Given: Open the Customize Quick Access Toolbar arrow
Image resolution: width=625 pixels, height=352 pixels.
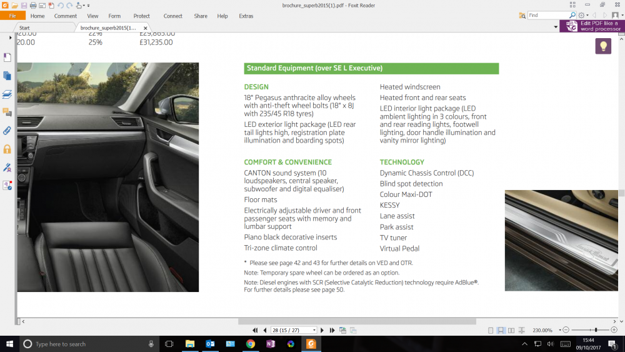Looking at the screenshot, I should tap(89, 6).
